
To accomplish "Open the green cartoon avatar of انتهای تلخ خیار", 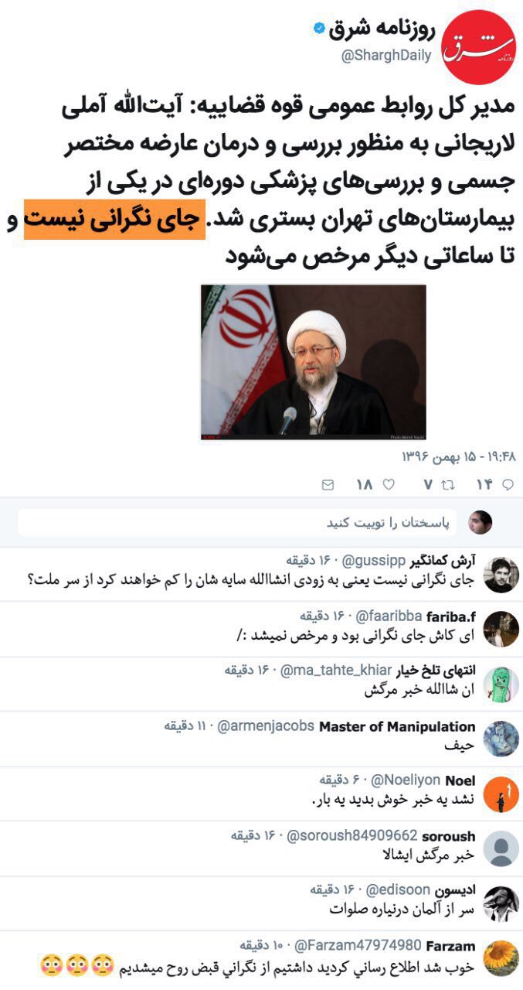I will 501,684.
